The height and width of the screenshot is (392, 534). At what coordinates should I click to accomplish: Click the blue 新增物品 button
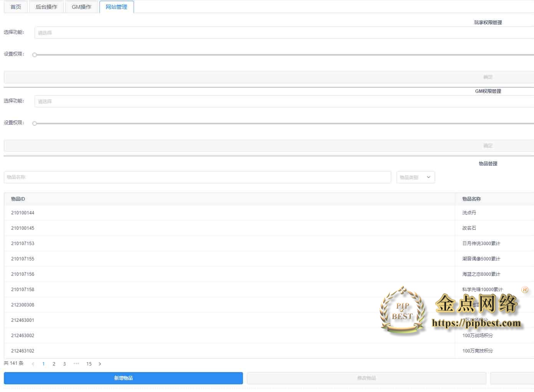click(x=123, y=378)
